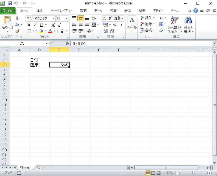
Task: Switch to the 挿入 ribbon tab
Action: coord(39,11)
